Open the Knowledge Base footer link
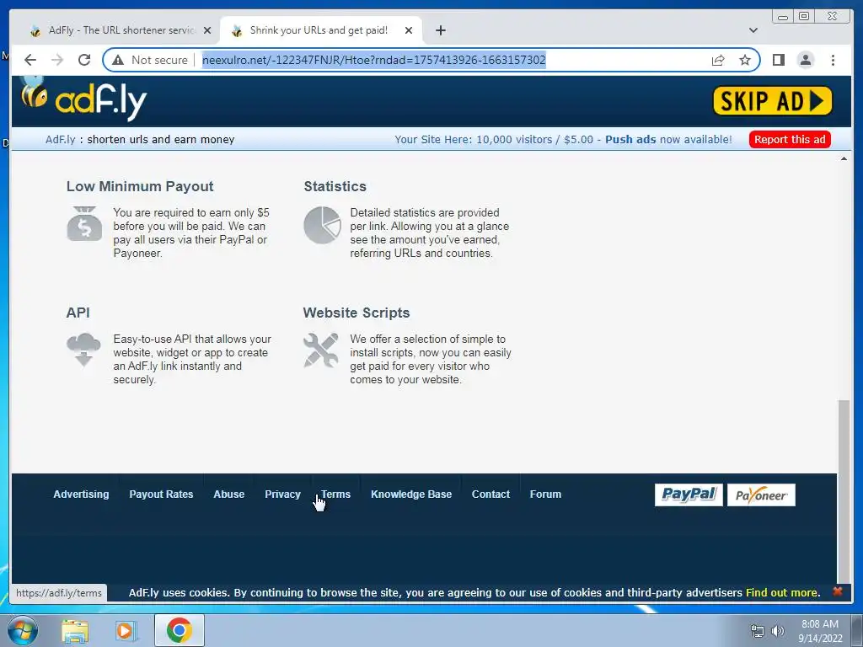This screenshot has height=647, width=863. [411, 494]
